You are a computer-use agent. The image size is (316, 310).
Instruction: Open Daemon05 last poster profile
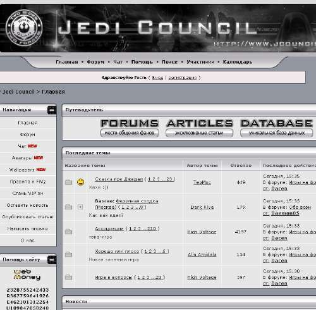coord(285,213)
